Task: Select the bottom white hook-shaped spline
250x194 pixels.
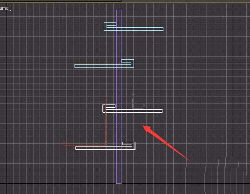Action: 105,146
